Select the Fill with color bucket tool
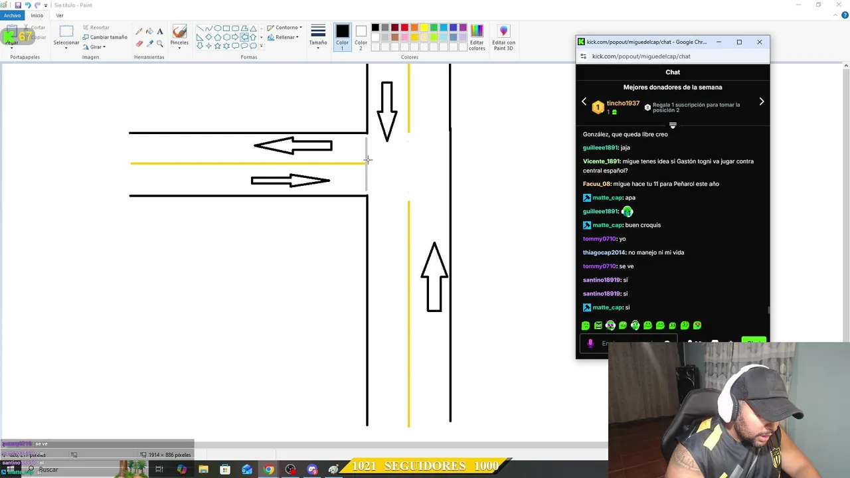The image size is (850, 478). [149, 31]
